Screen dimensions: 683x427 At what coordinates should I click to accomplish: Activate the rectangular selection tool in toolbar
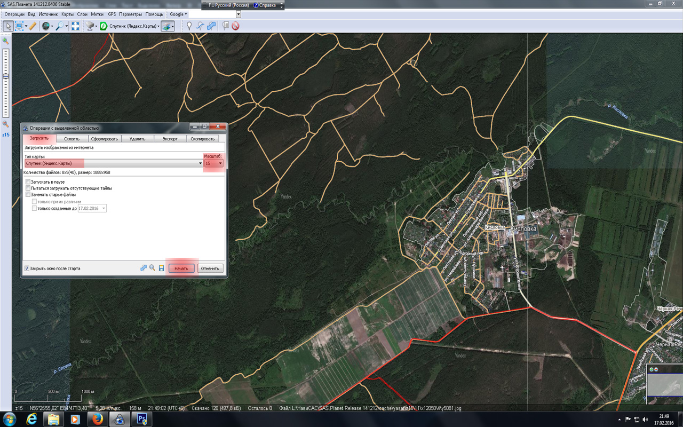[x=19, y=26]
